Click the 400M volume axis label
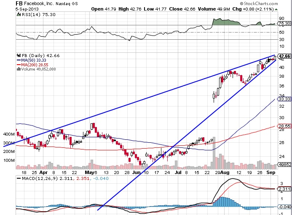The image size is (292, 215). click(x=9, y=134)
